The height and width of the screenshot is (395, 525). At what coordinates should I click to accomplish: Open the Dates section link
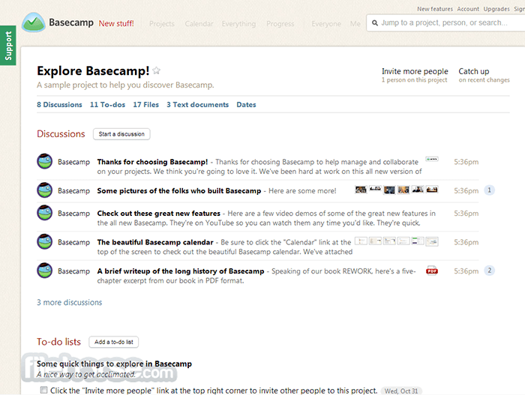[246, 105]
